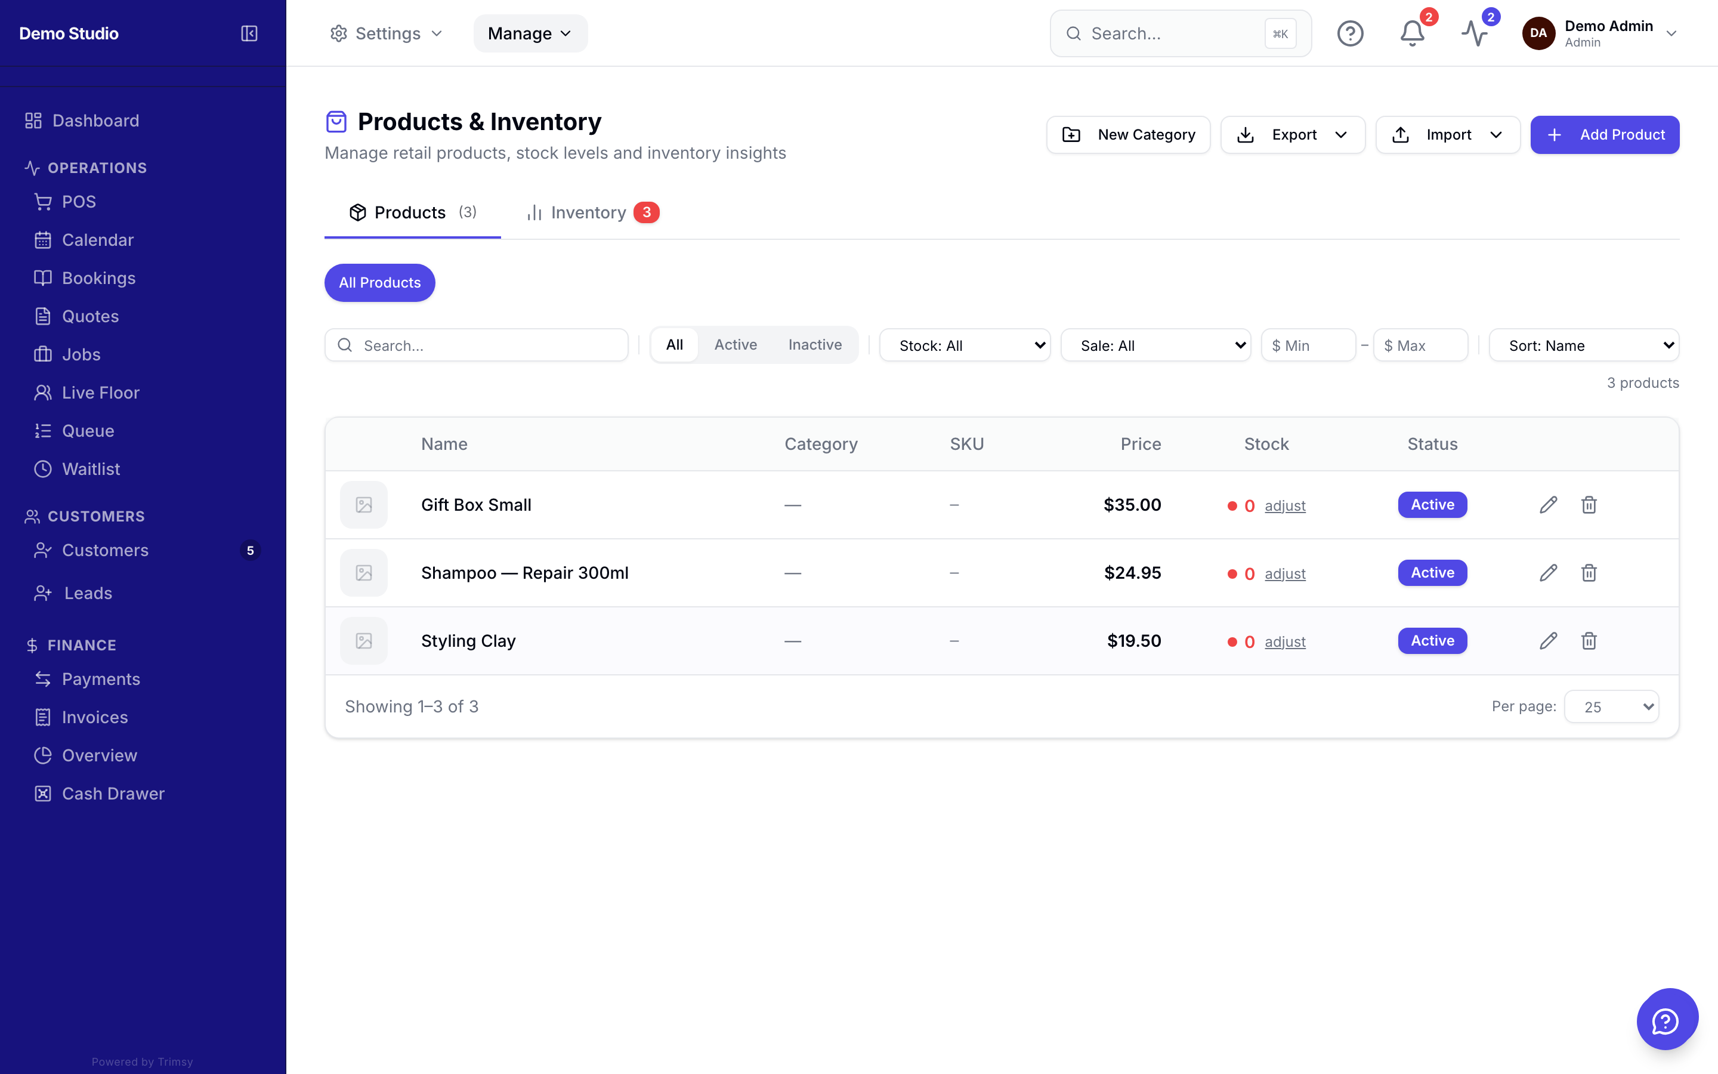
Task: Switch to the Products tab
Action: pos(412,212)
